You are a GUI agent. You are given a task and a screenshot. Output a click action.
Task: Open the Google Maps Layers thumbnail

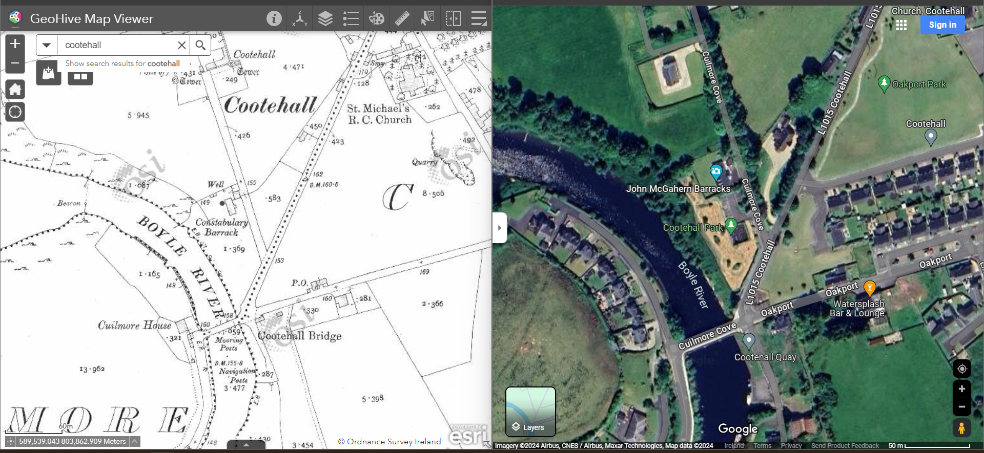[x=530, y=412]
